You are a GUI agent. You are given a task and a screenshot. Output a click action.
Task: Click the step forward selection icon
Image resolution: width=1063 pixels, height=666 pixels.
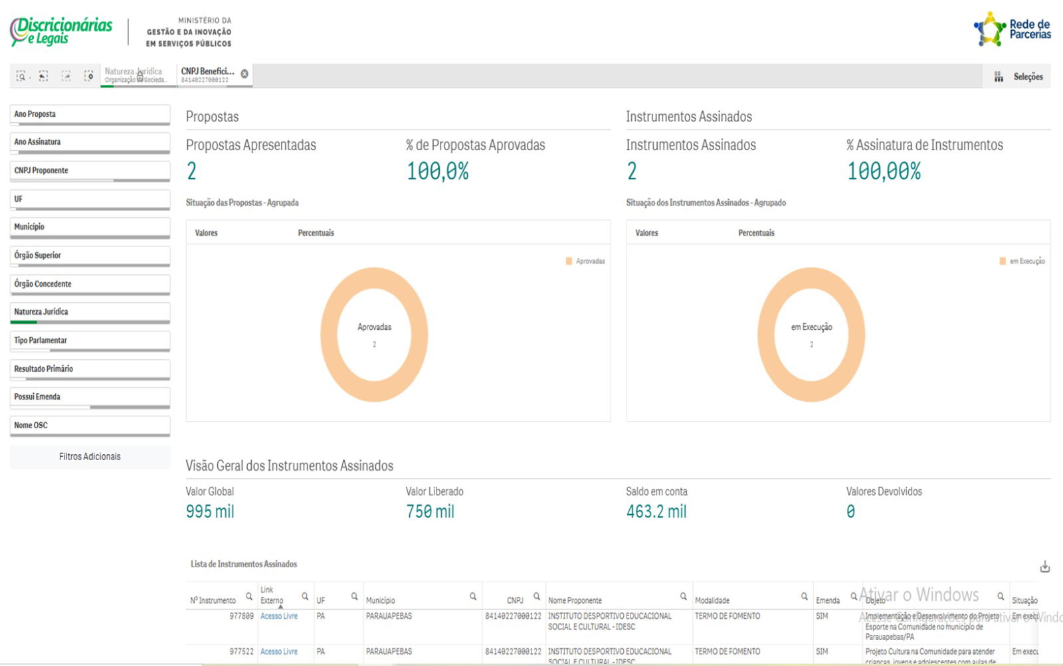[x=66, y=76]
